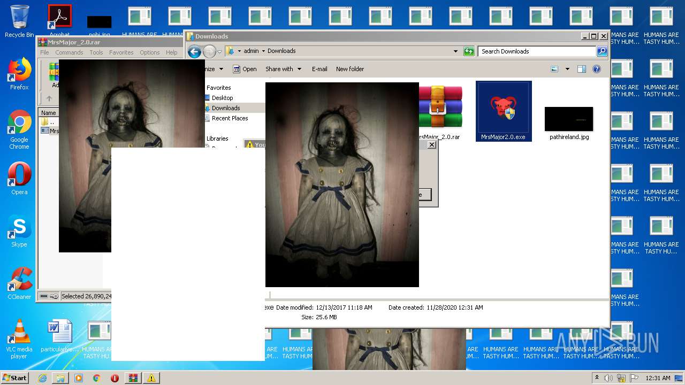This screenshot has height=385, width=685.
Task: Select Desktop in the navigation pane
Action: coord(222,98)
